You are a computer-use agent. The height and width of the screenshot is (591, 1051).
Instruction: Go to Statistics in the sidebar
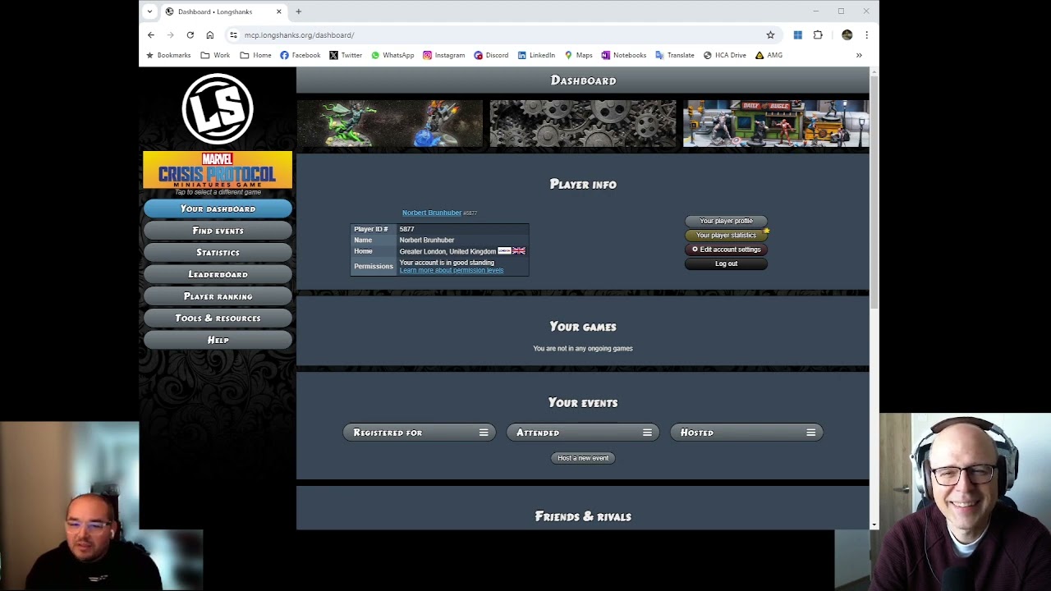(218, 253)
